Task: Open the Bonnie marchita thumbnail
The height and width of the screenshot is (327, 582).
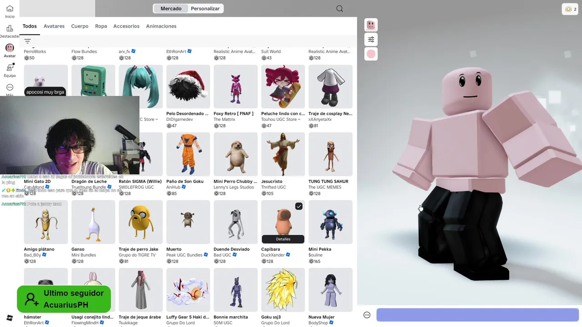Action: 236,290
